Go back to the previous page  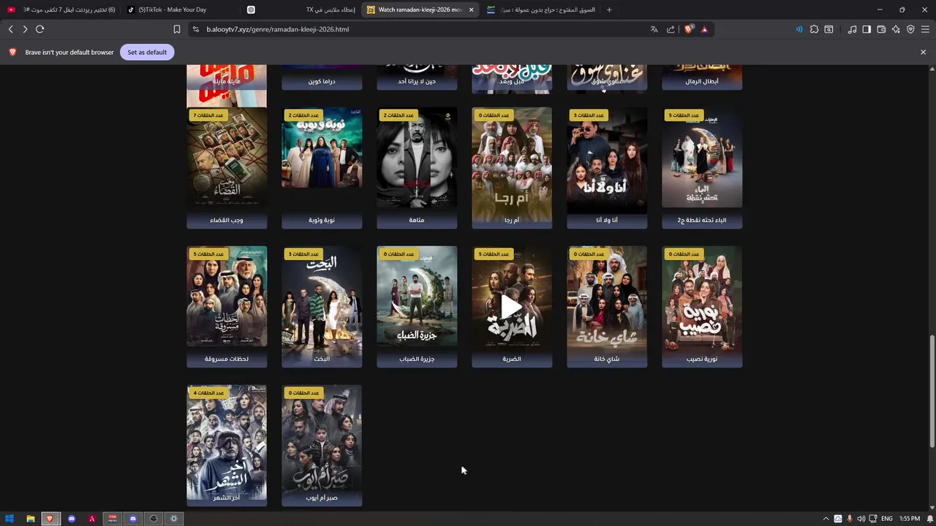pos(10,29)
